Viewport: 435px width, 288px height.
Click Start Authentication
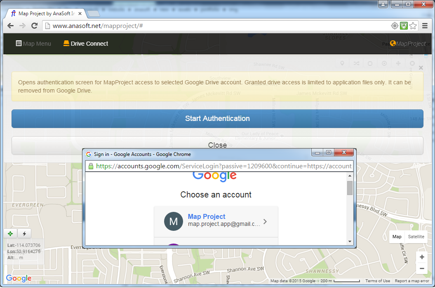pyautogui.click(x=218, y=118)
